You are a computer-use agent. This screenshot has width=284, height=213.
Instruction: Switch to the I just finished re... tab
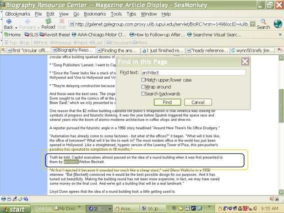pyautogui.click(x=163, y=50)
